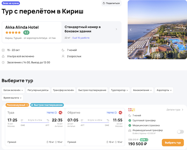Click info icon on Рекомендуемый badge
This screenshot has height=150, width=187.
coord(27,105)
